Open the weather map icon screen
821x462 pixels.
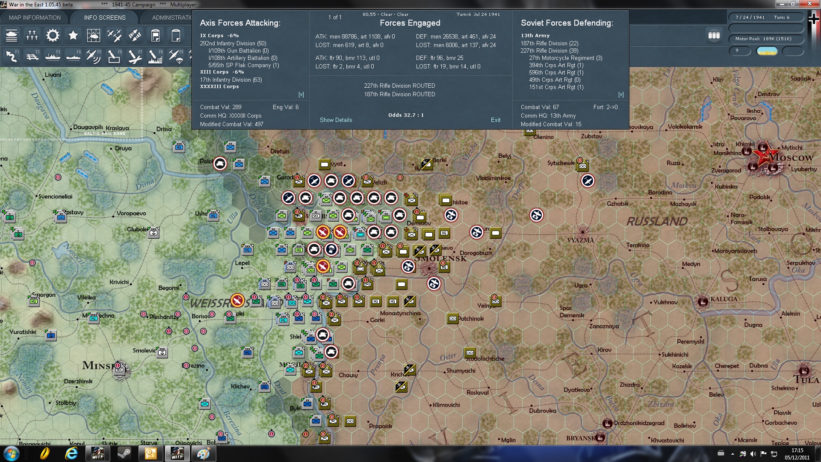click(94, 36)
